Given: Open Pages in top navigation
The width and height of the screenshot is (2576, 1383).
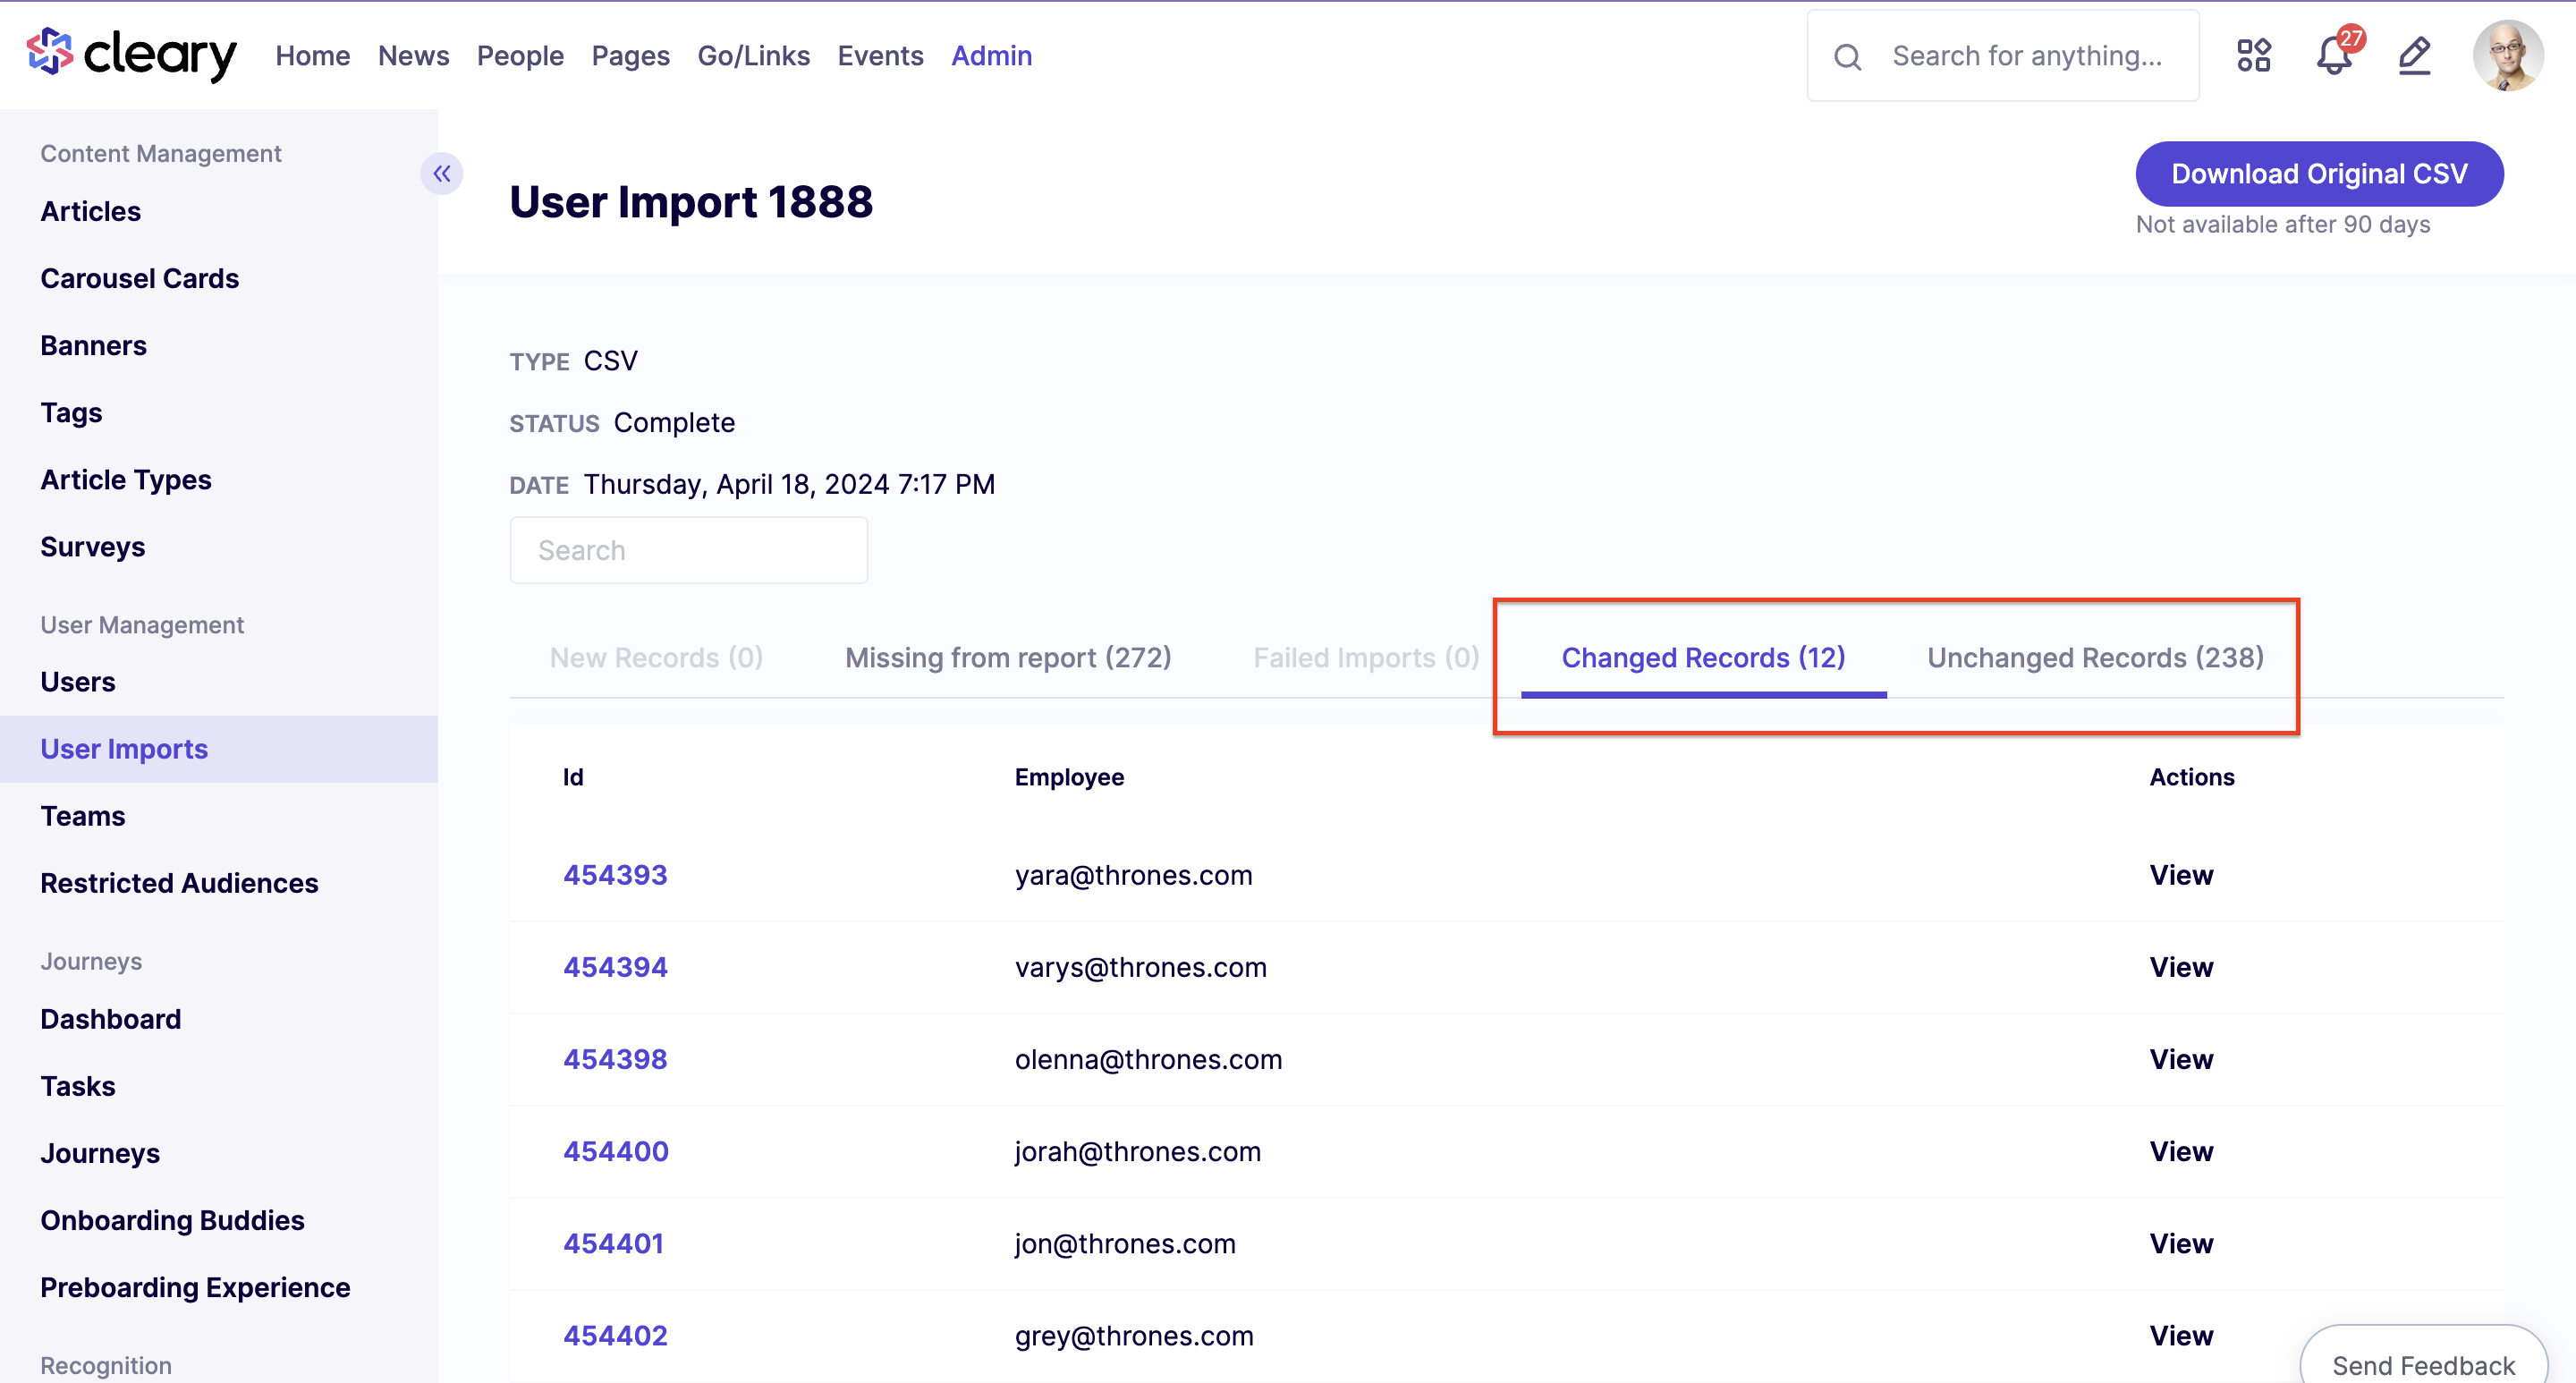Looking at the screenshot, I should pyautogui.click(x=631, y=56).
